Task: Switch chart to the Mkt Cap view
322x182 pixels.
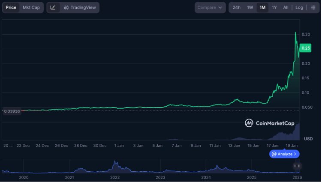Action: tap(31, 7)
